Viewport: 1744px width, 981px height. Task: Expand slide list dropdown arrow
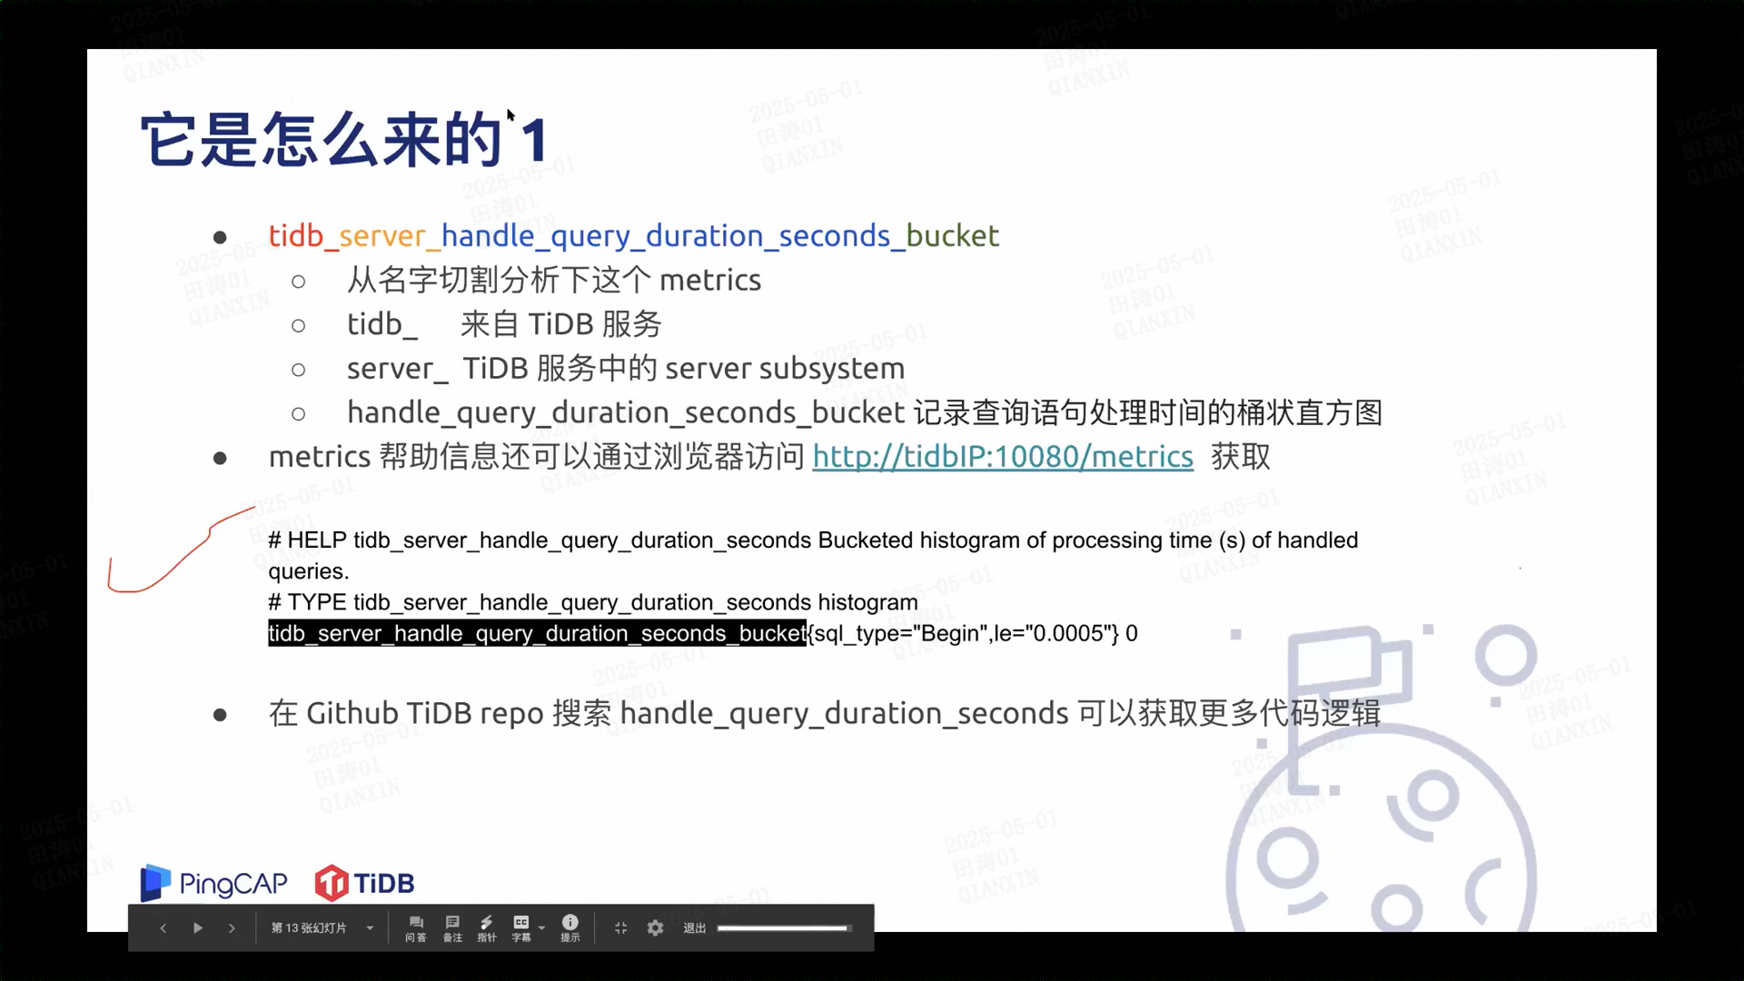pyautogui.click(x=370, y=928)
